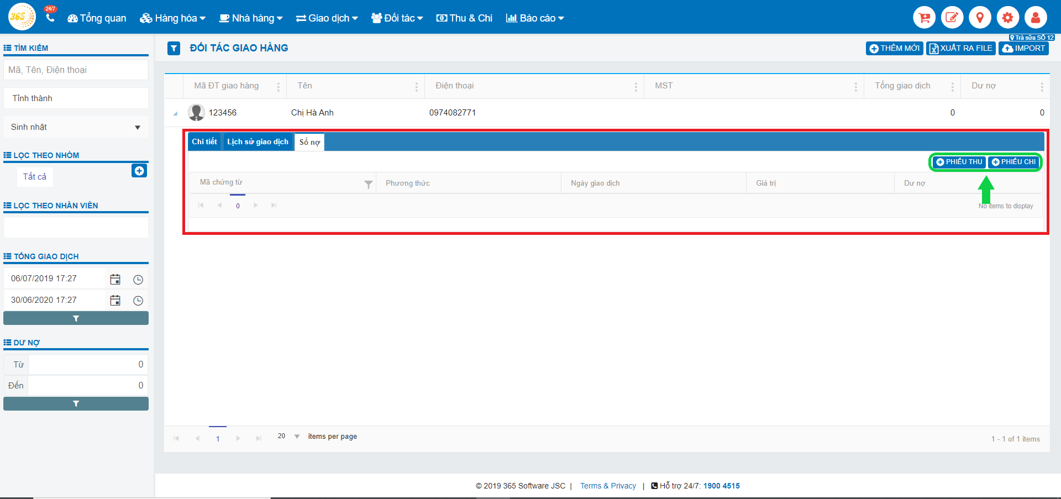Click the THÊM MỚI button
Image resolution: width=1061 pixels, height=499 pixels.
click(x=894, y=49)
